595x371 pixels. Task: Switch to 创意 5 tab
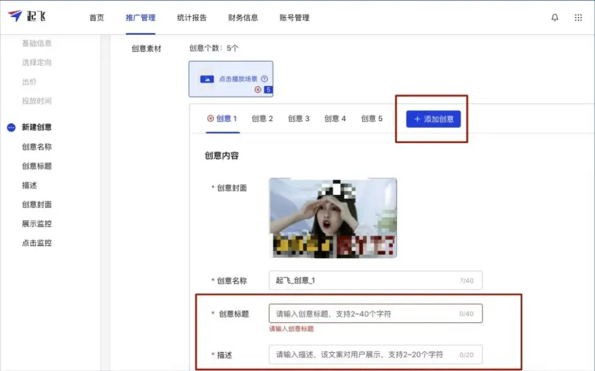click(x=372, y=119)
